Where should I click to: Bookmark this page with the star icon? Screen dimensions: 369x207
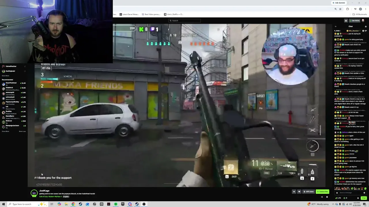click(340, 9)
